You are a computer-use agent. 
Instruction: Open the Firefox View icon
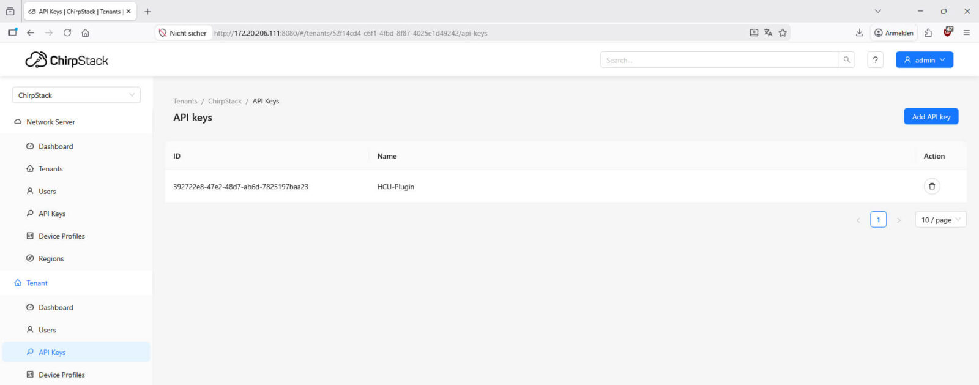10,12
